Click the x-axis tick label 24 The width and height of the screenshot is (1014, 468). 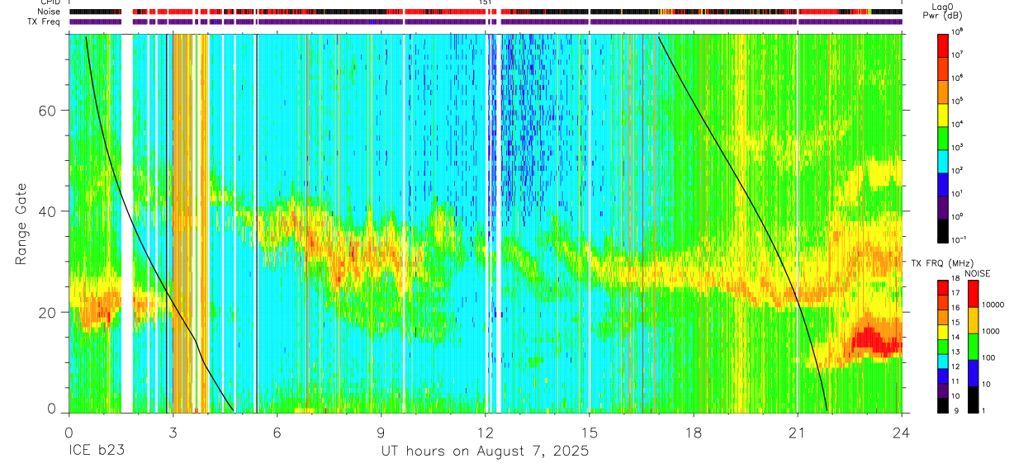click(902, 432)
